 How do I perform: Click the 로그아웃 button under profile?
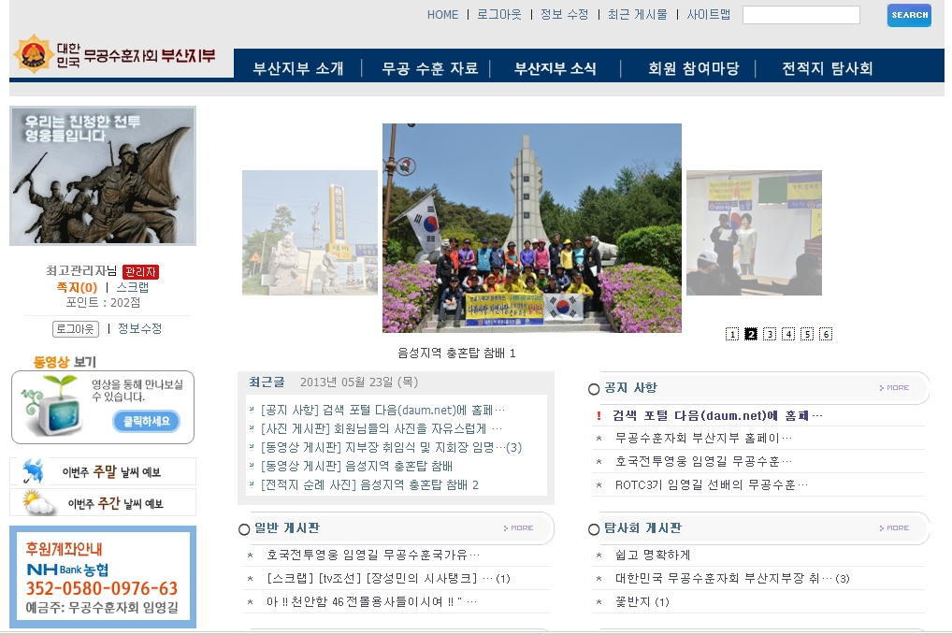(75, 328)
